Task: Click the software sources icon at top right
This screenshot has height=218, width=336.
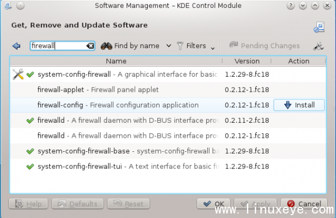Action: [319, 27]
